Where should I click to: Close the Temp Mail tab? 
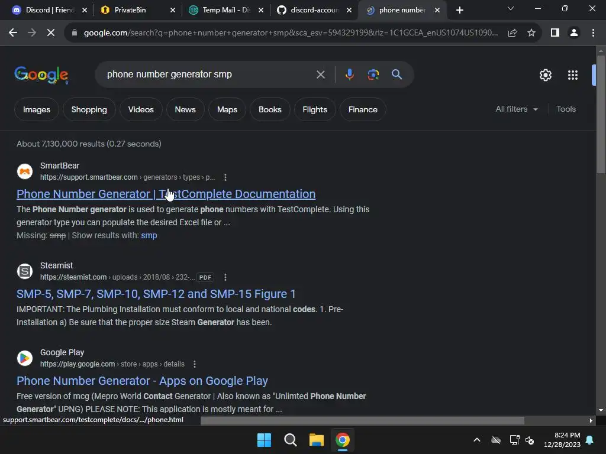coord(261,10)
